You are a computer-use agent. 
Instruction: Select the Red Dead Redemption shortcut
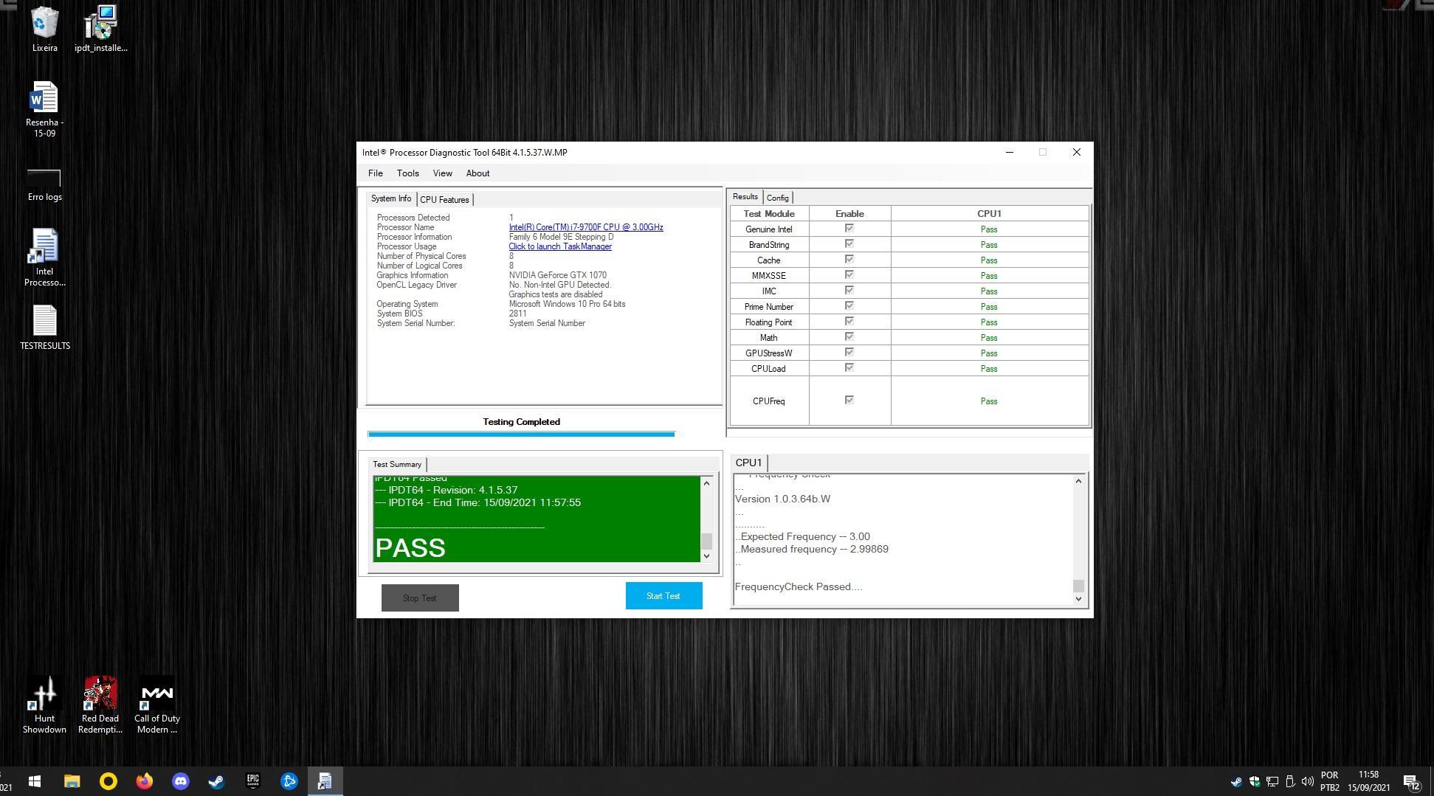click(x=100, y=705)
